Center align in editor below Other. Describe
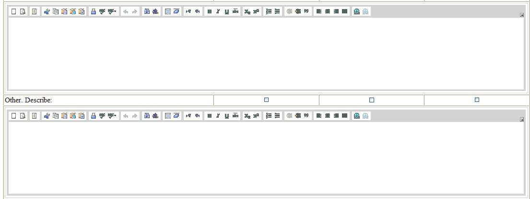This screenshot has width=530, height=199. click(328, 116)
